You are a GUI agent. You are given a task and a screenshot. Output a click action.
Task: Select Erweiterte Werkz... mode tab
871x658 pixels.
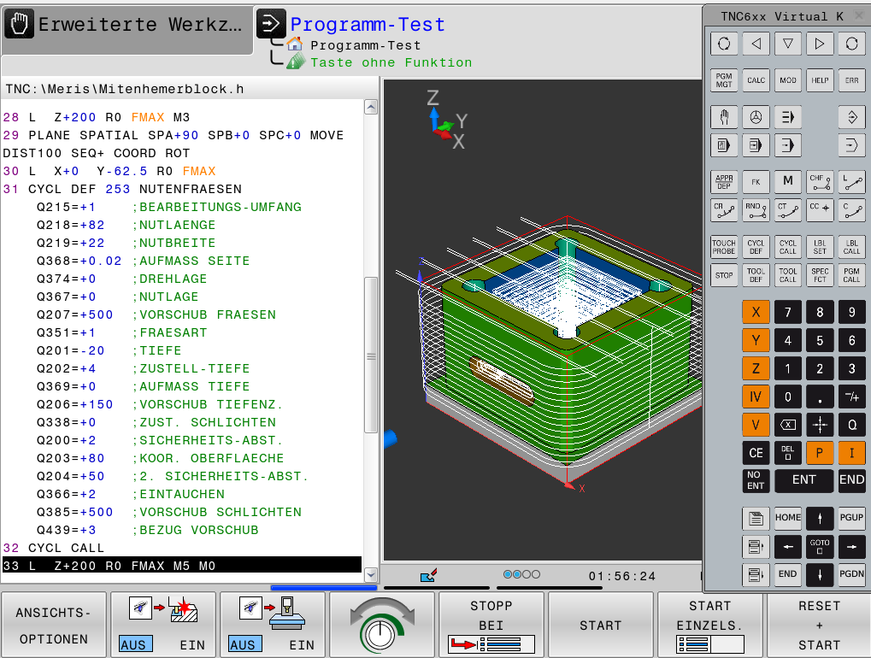pyautogui.click(x=127, y=26)
